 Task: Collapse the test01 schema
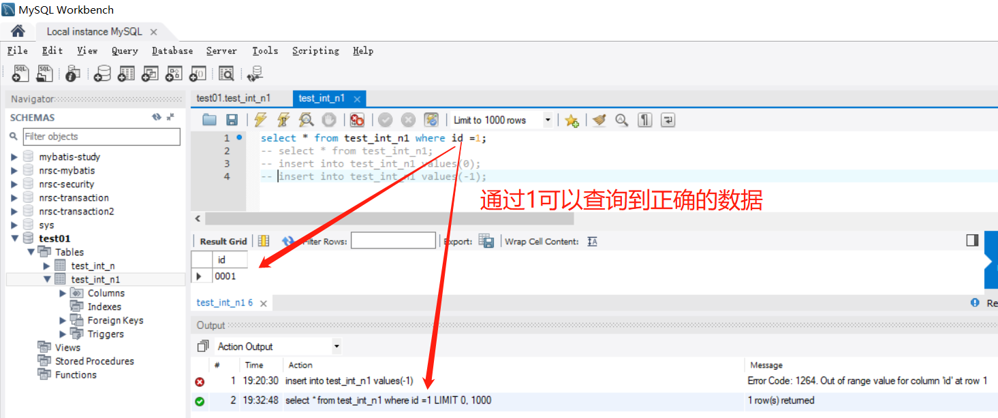(x=14, y=239)
